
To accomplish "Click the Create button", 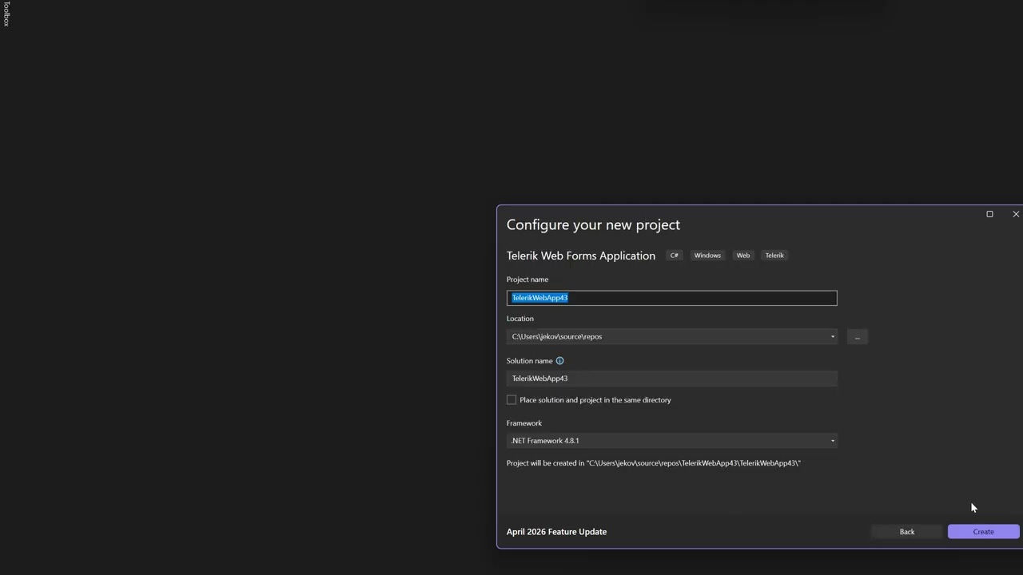I will pyautogui.click(x=983, y=532).
